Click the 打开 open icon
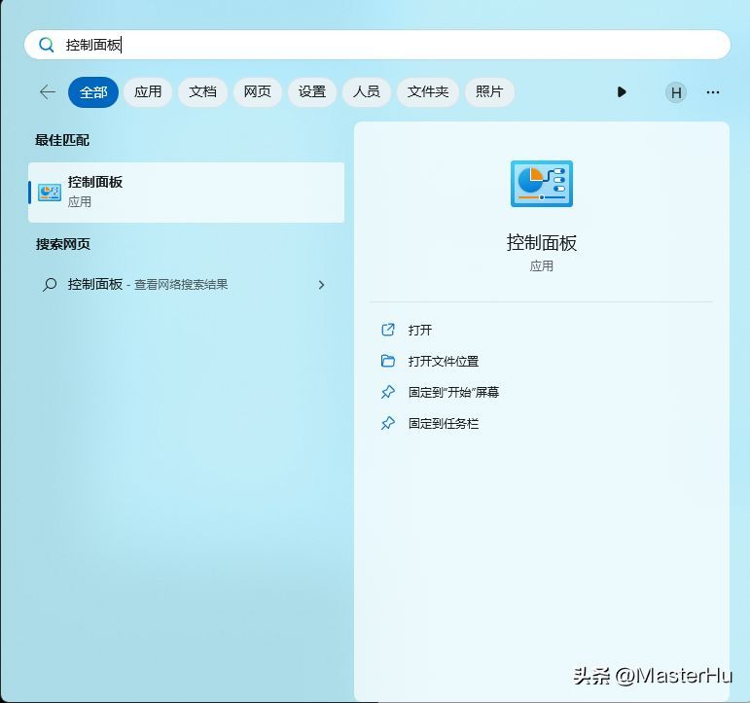The width and height of the screenshot is (750, 703). (x=388, y=330)
